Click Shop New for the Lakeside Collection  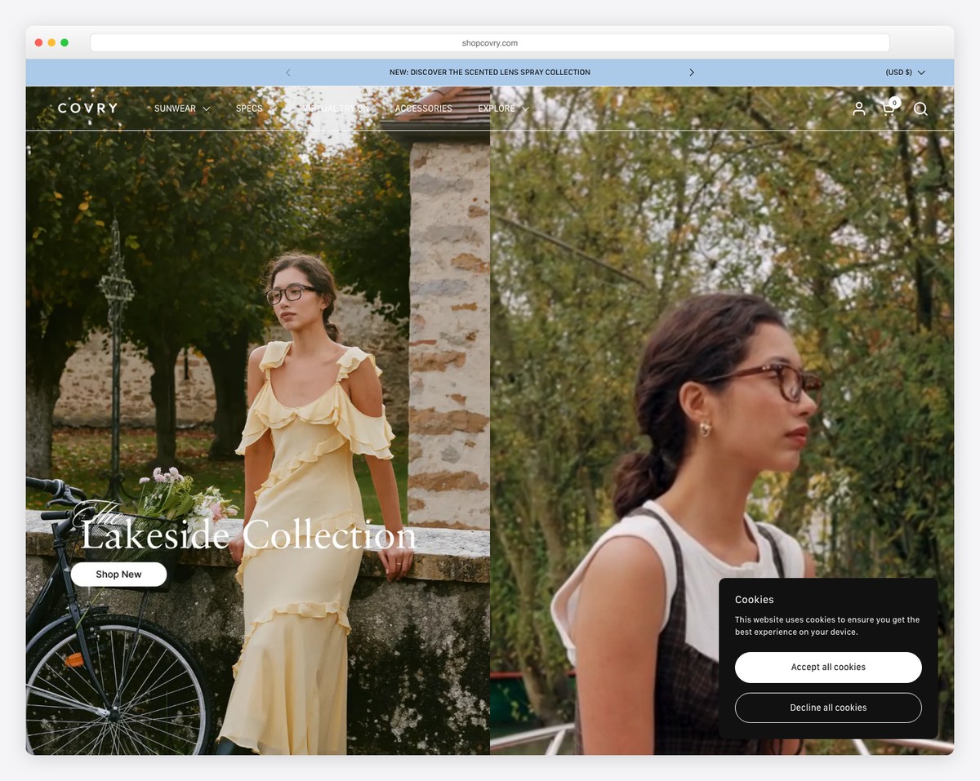tap(118, 574)
